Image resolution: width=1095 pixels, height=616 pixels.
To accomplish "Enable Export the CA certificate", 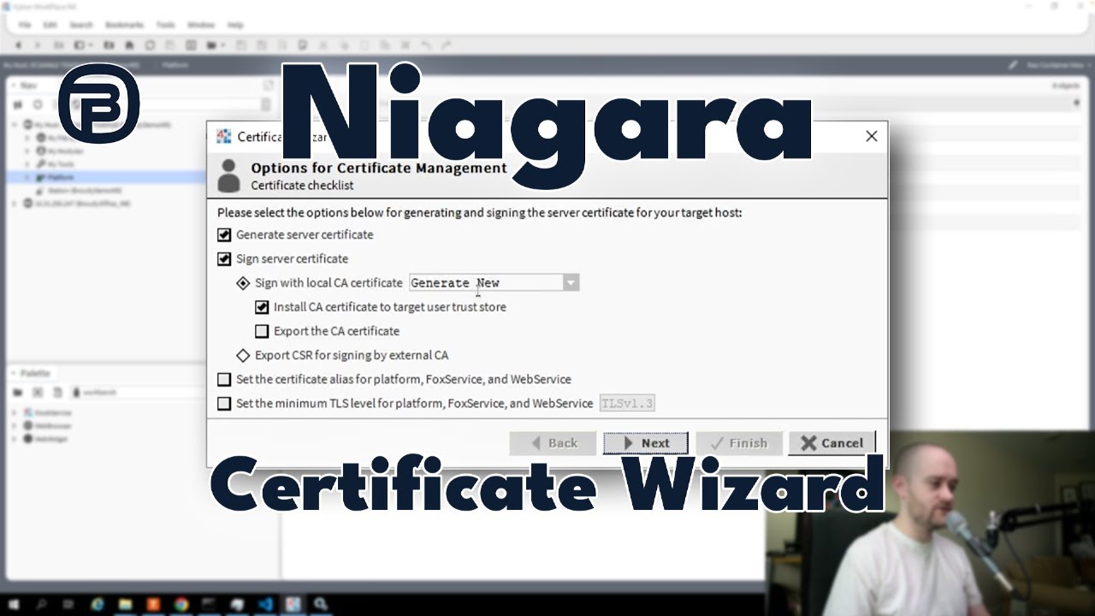I will coord(262,331).
